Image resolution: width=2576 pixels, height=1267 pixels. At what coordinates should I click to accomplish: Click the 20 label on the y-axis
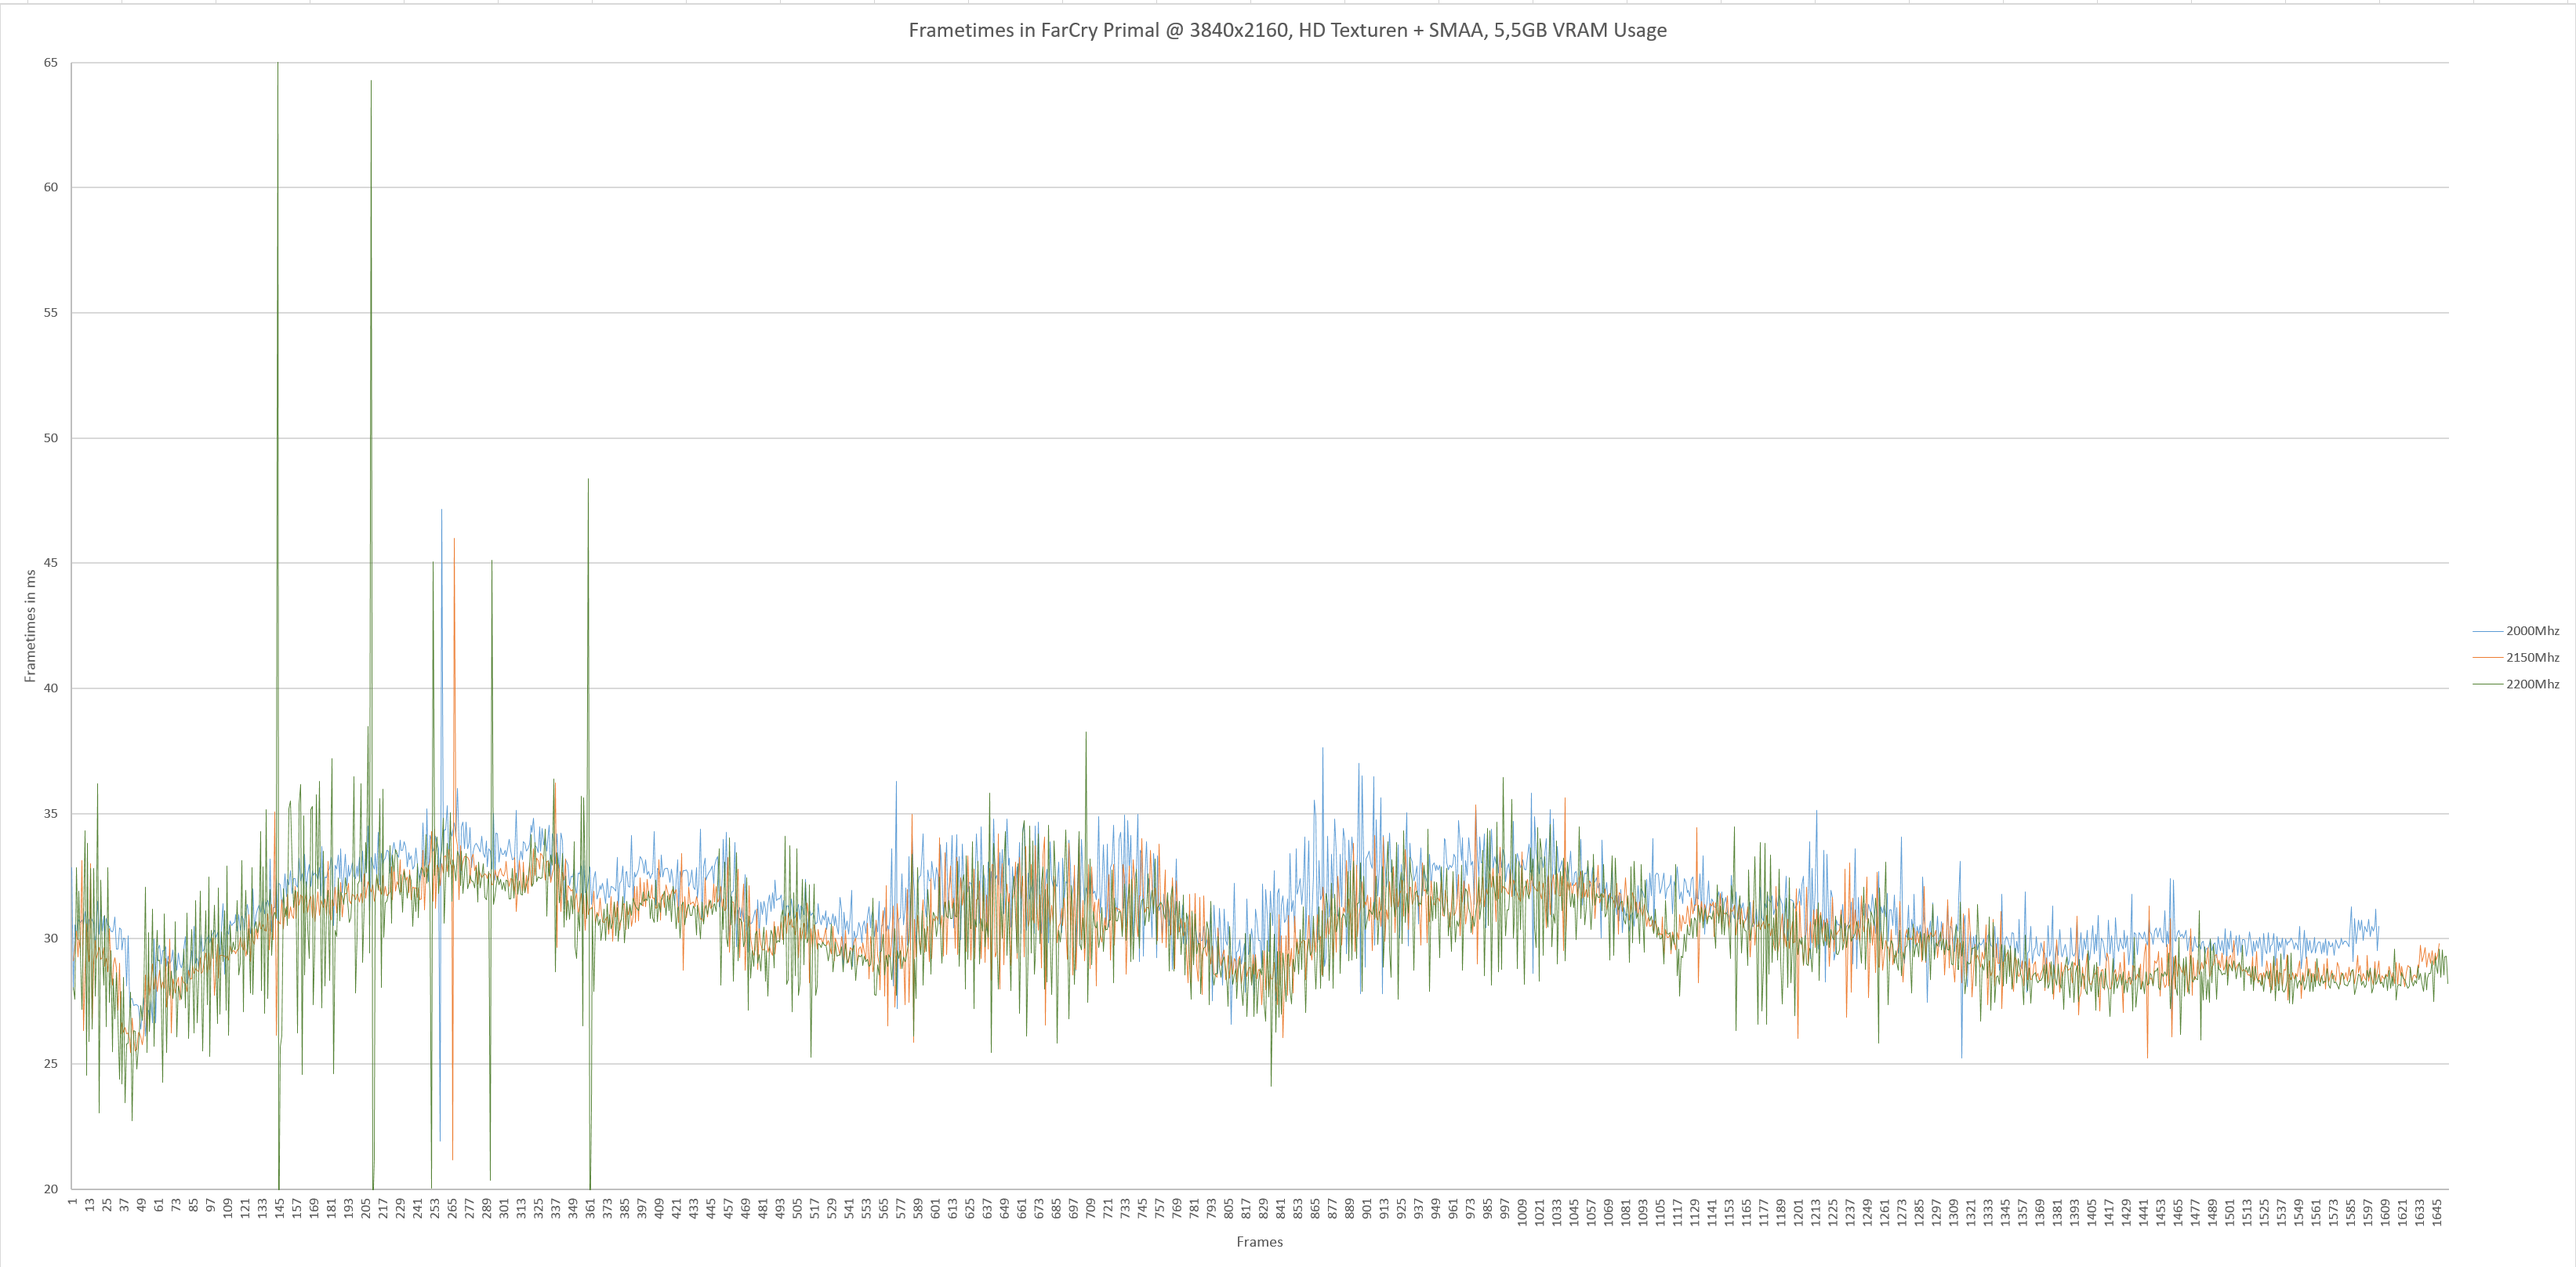point(50,1189)
